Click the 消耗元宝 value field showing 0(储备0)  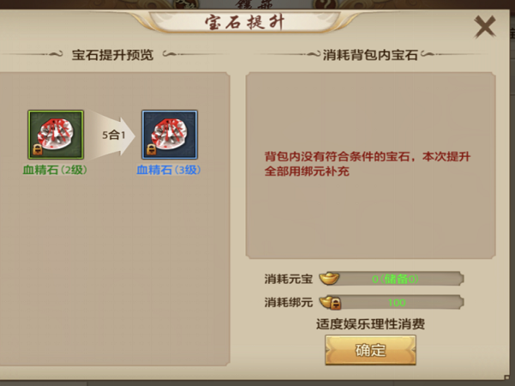pyautogui.click(x=395, y=279)
